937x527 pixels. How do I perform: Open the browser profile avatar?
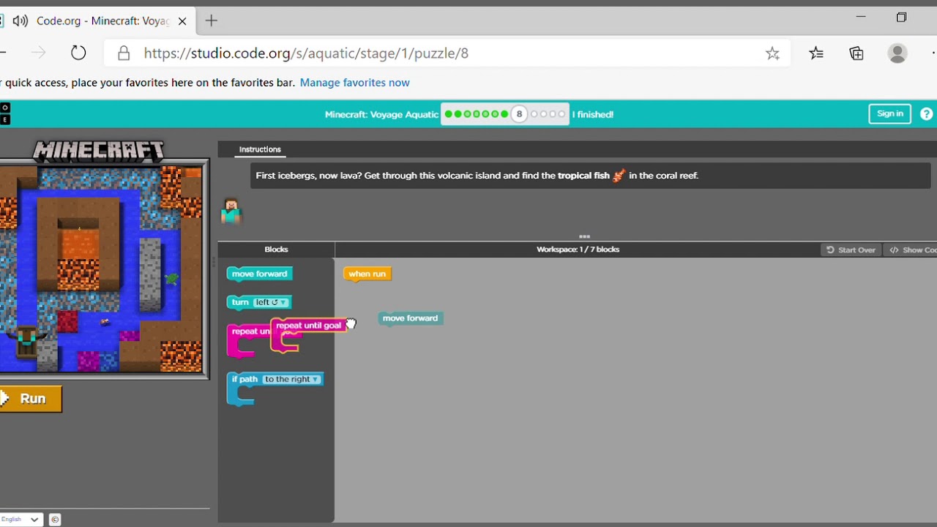pos(897,53)
